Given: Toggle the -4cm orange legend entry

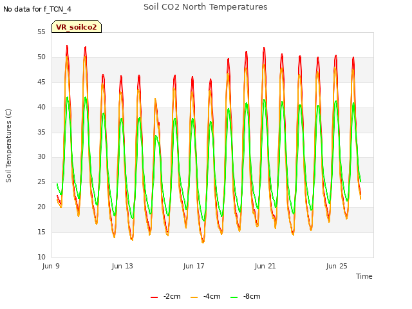Looking at the screenshot, I should coord(205,297).
